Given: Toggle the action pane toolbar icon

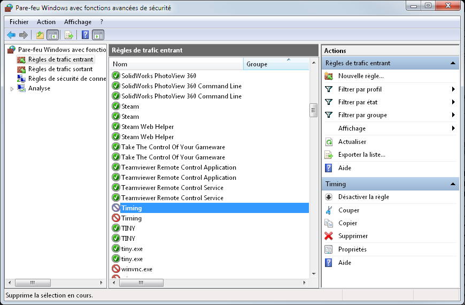Looking at the screenshot, I should [x=98, y=35].
